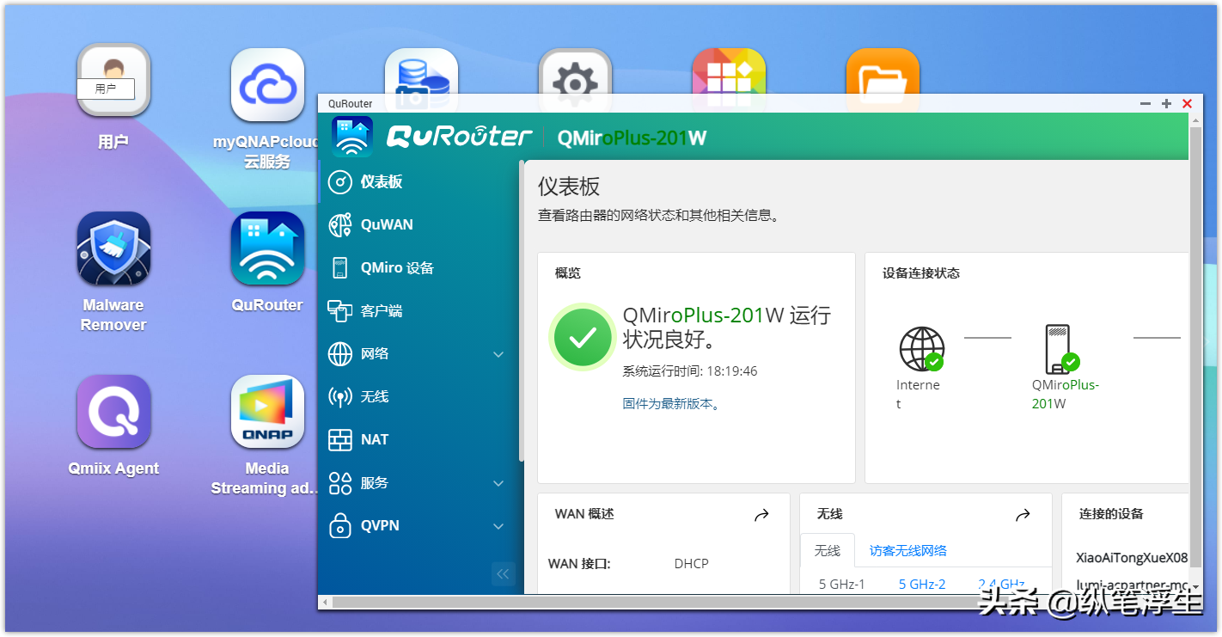Select the 2.4 GHz band
The width and height of the screenshot is (1222, 637).
1002,585
